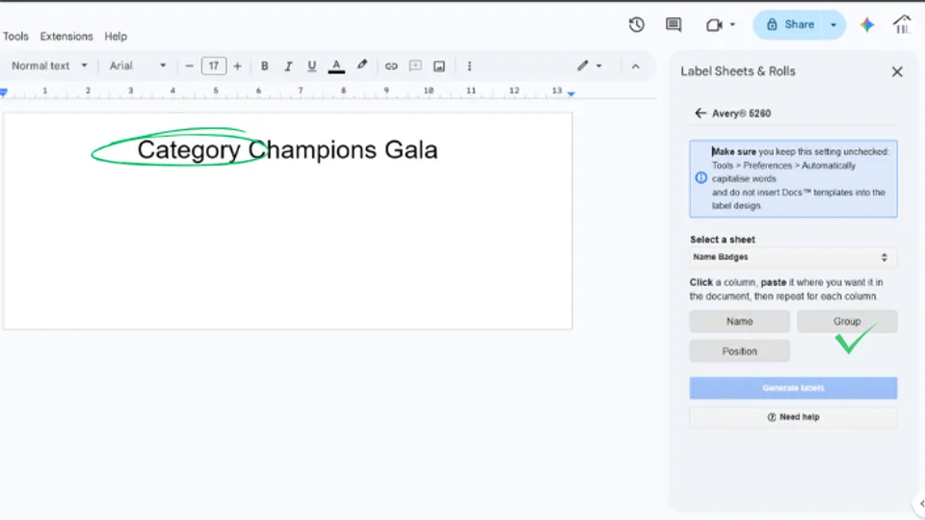Image resolution: width=925 pixels, height=520 pixels.
Task: Increase font size with plus
Action: 237,66
